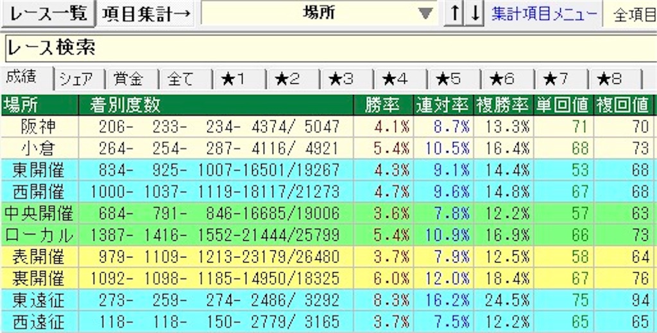Sort by the 複勝率 column header
This screenshot has height=333, width=657.
point(504,106)
